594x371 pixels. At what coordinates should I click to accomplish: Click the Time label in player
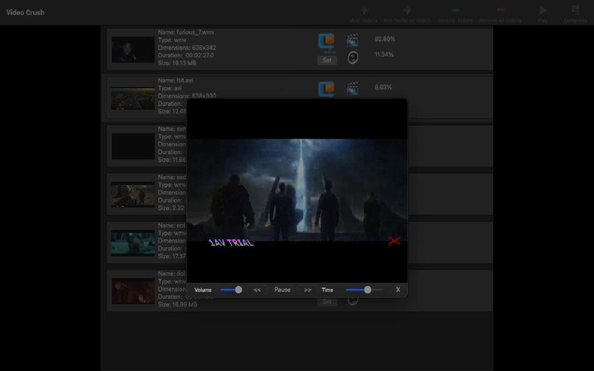[x=327, y=290]
